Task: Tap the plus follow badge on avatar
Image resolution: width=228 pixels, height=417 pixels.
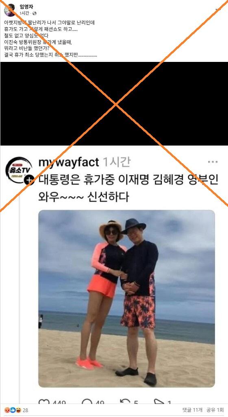Action: point(28,180)
